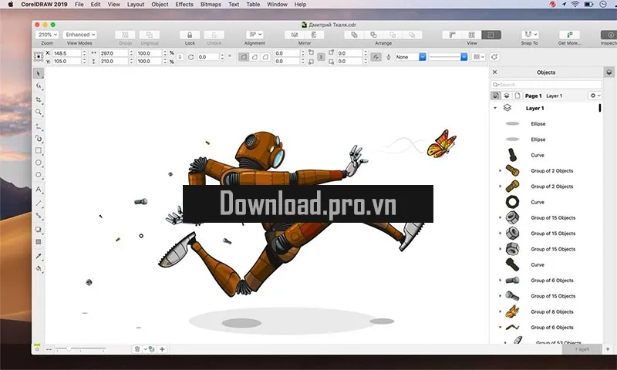The height and width of the screenshot is (370, 617).
Task: Select the first Ellipse object row
Action: click(546, 123)
